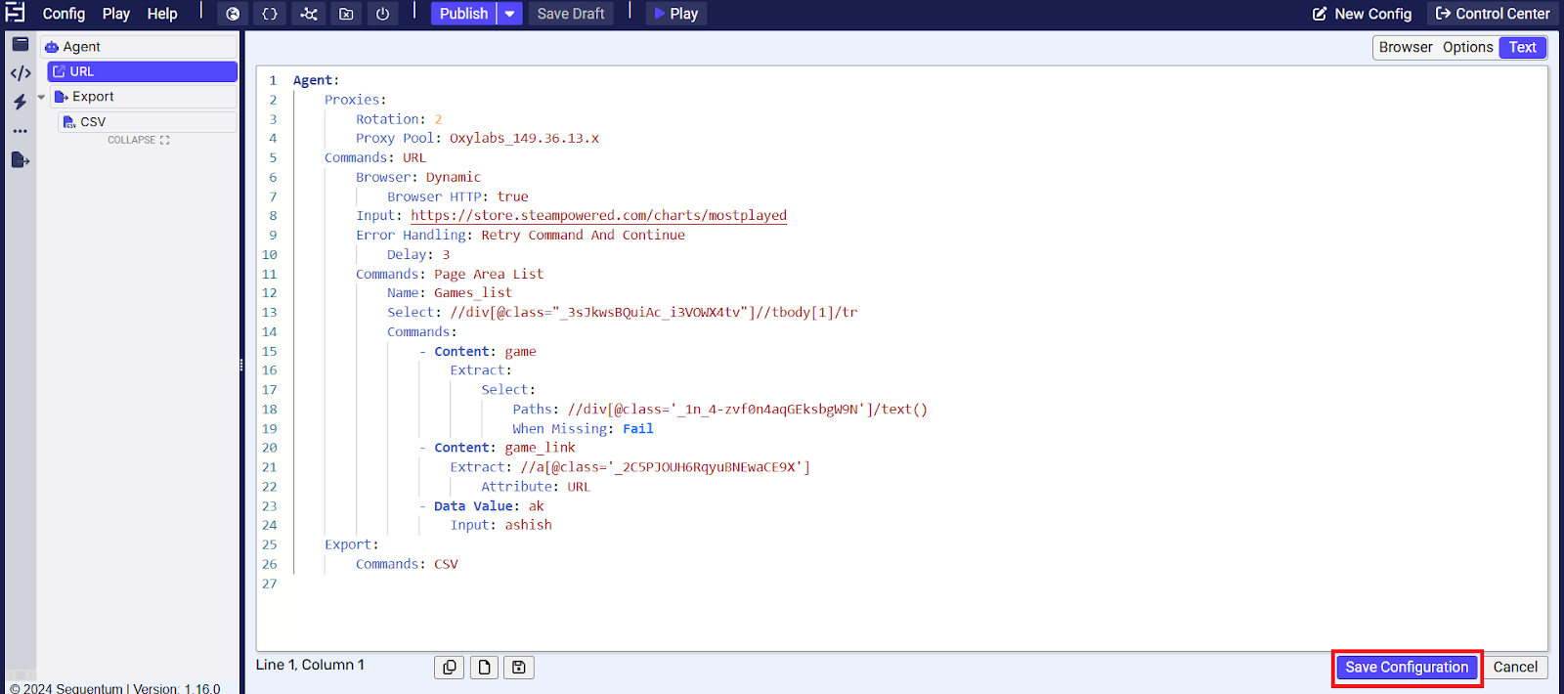Select the CSV tree node
1564x694 pixels.
[x=147, y=122]
